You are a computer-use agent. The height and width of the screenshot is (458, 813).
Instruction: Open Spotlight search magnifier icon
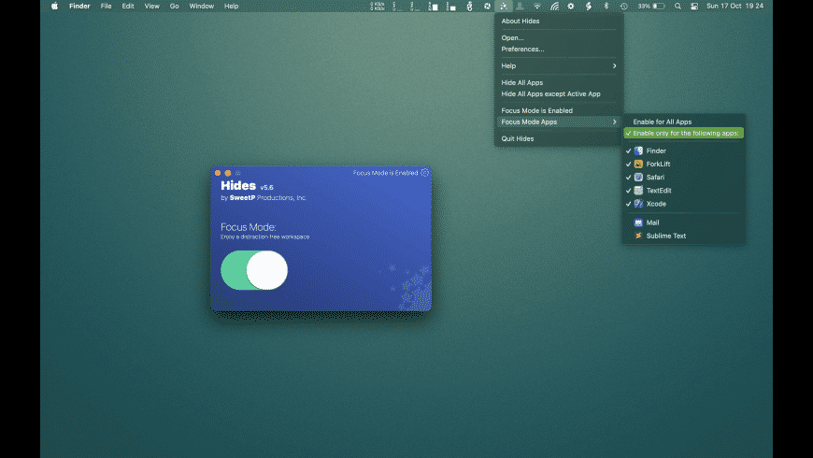[677, 7]
